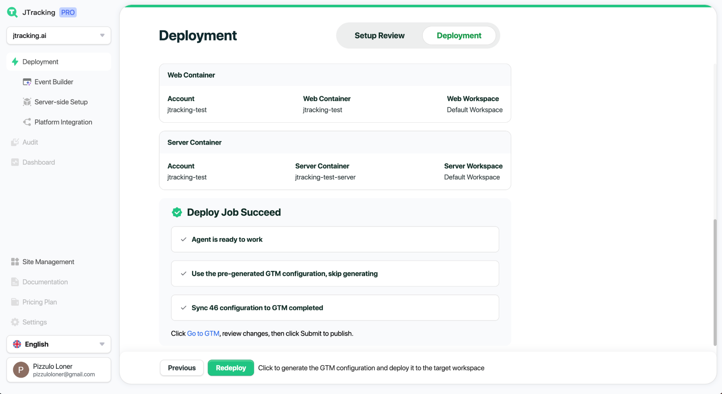Open the Audit menu item
The image size is (722, 394).
tap(30, 142)
